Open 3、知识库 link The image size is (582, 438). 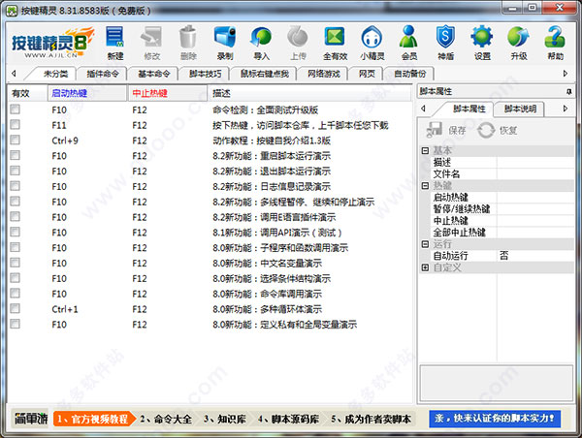(x=225, y=419)
